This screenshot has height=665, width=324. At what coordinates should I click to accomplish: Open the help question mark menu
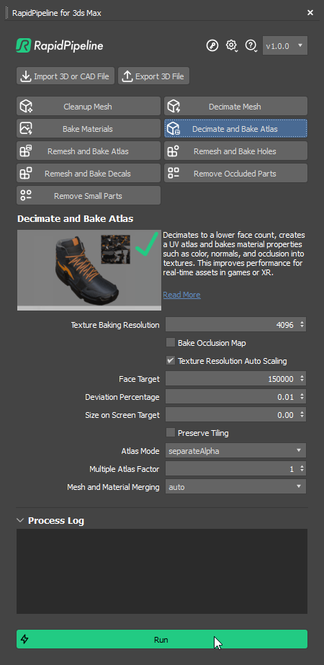[251, 45]
